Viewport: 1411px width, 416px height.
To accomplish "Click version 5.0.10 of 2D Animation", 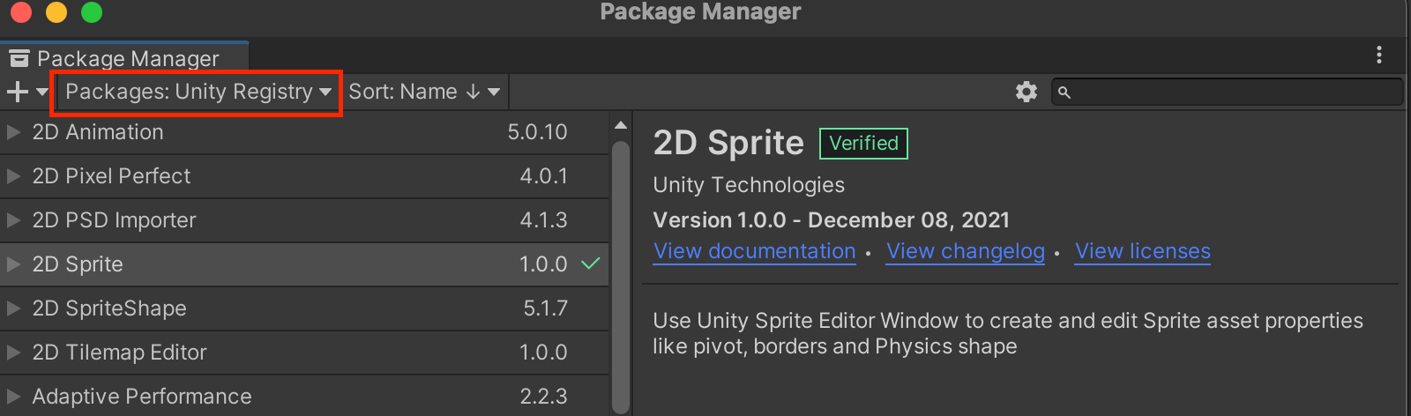I will 537,132.
